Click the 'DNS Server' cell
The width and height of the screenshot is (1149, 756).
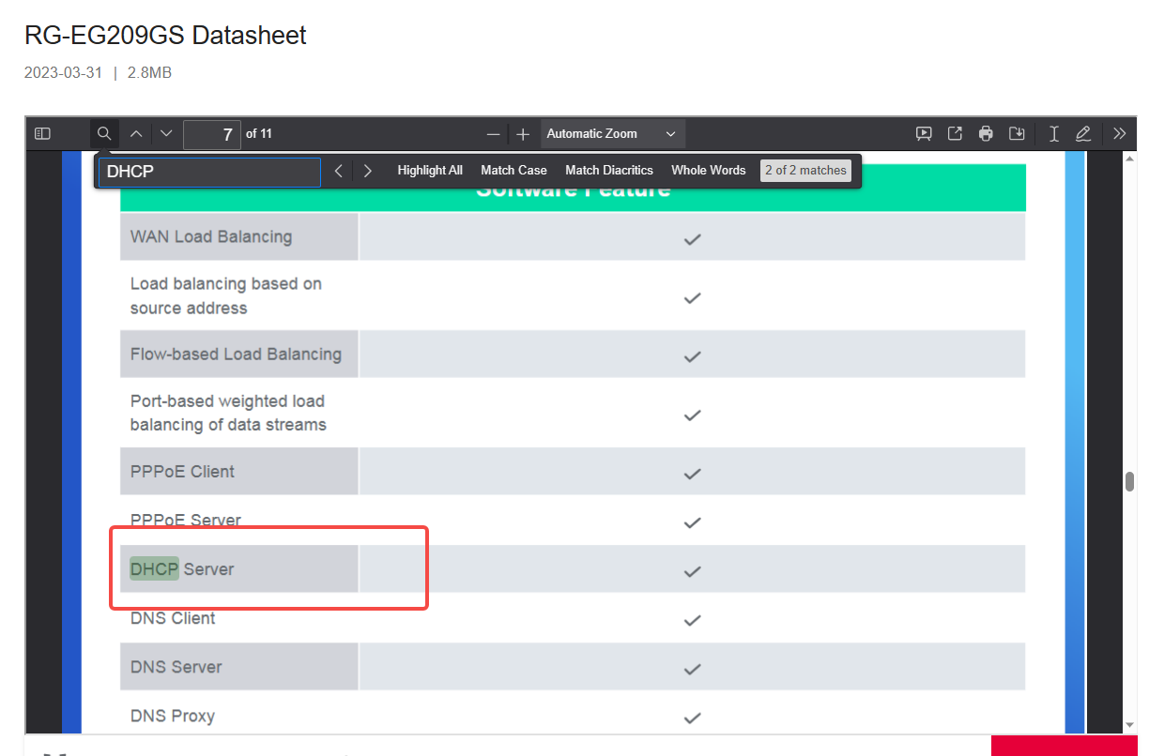239,667
